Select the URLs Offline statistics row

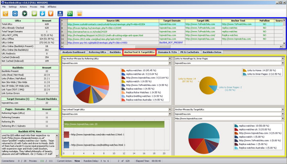point(30,39)
